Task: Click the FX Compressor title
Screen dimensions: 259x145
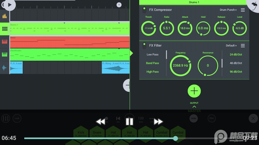Action: [160, 10]
